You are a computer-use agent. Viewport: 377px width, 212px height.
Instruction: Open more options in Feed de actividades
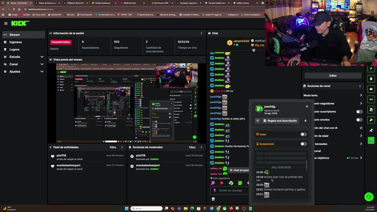(122, 147)
